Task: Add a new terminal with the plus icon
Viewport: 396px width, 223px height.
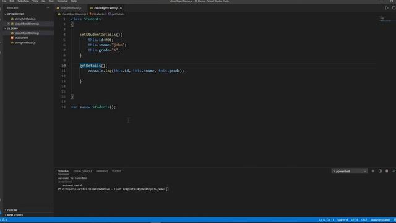Action: [373, 171]
